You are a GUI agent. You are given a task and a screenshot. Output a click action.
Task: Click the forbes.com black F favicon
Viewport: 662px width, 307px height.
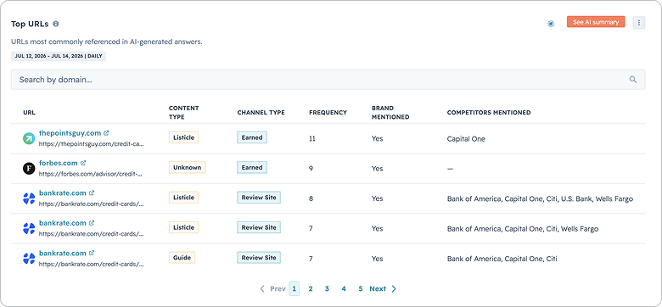29,169
